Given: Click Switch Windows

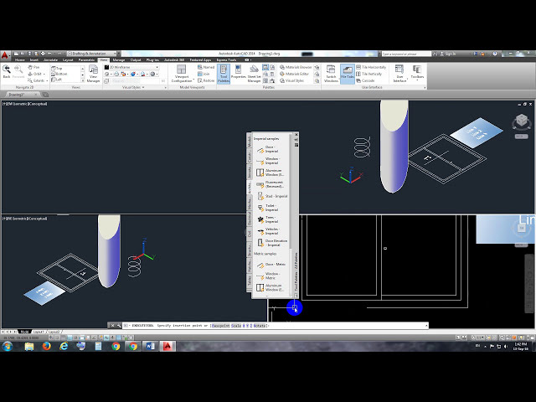Looking at the screenshot, I should pos(331,74).
